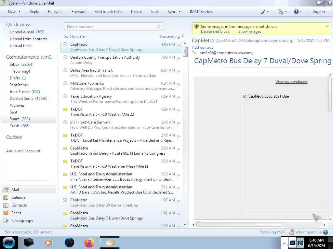Click Delete and block link
The image size is (333, 249).
(x=215, y=31)
